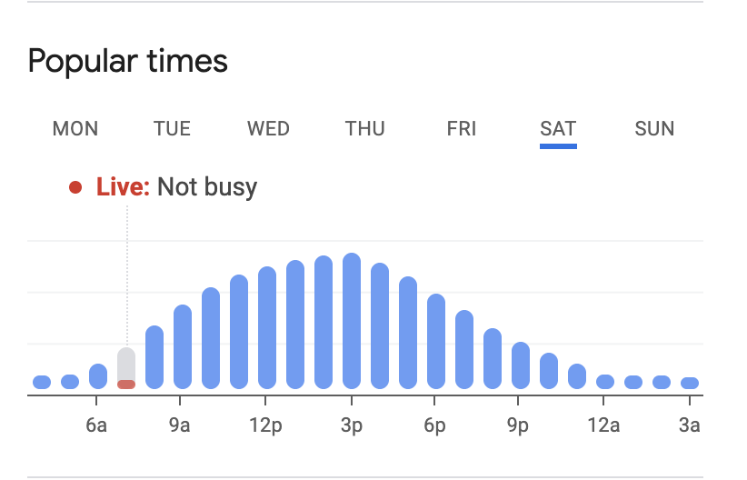
Task: Click the first bar at chart's left edge
Action: [42, 382]
